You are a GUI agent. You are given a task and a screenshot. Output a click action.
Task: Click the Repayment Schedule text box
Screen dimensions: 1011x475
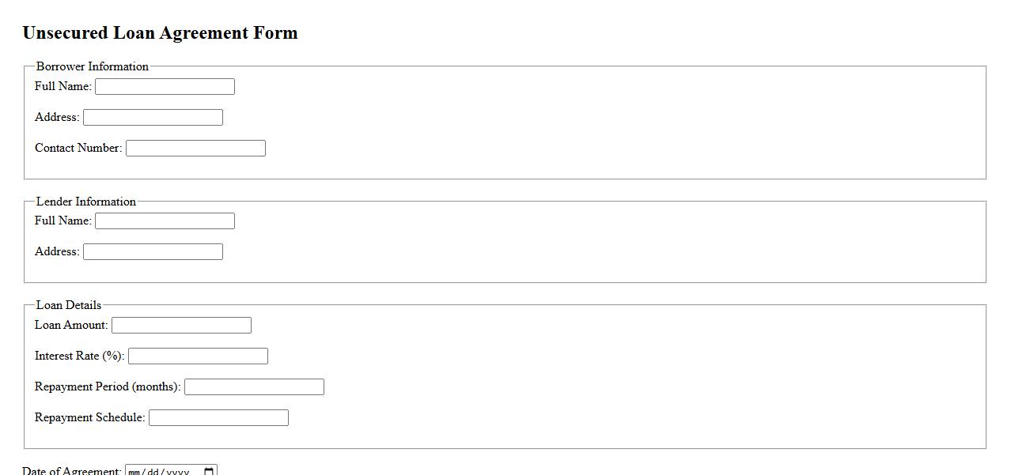218,417
